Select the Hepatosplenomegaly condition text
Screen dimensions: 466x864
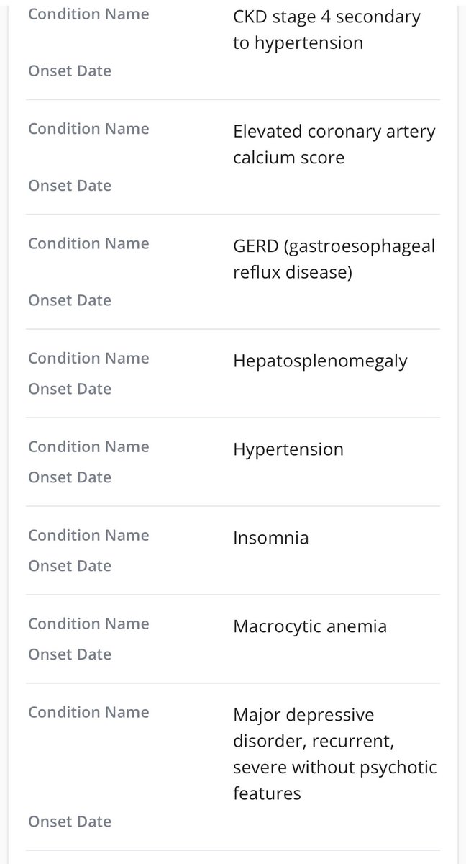pos(320,360)
